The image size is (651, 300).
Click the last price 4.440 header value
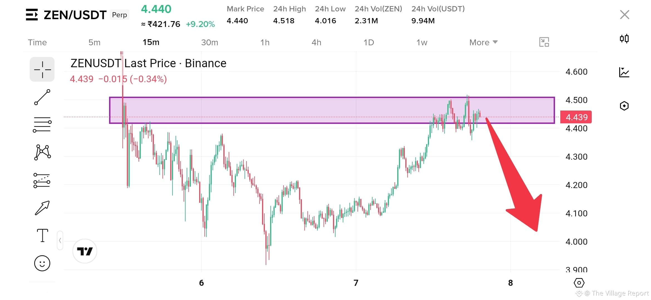coord(156,9)
